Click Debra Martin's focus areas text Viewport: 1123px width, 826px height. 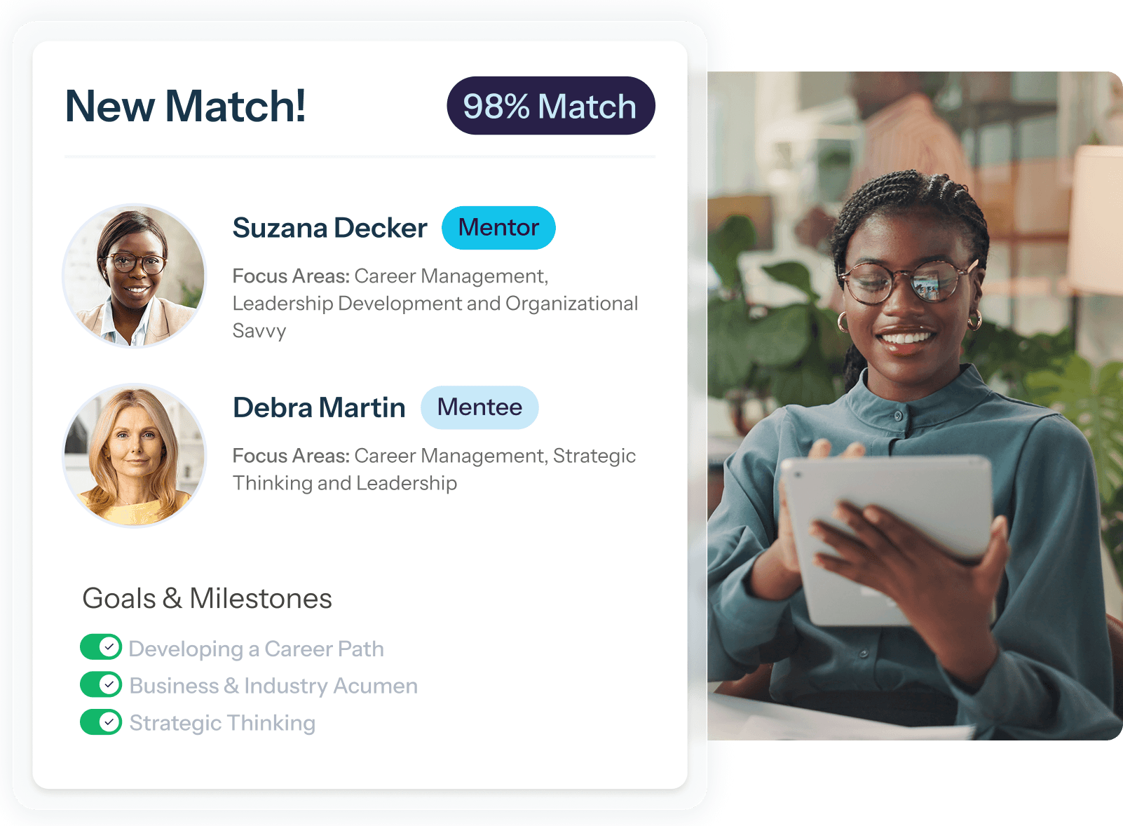pyautogui.click(x=434, y=469)
